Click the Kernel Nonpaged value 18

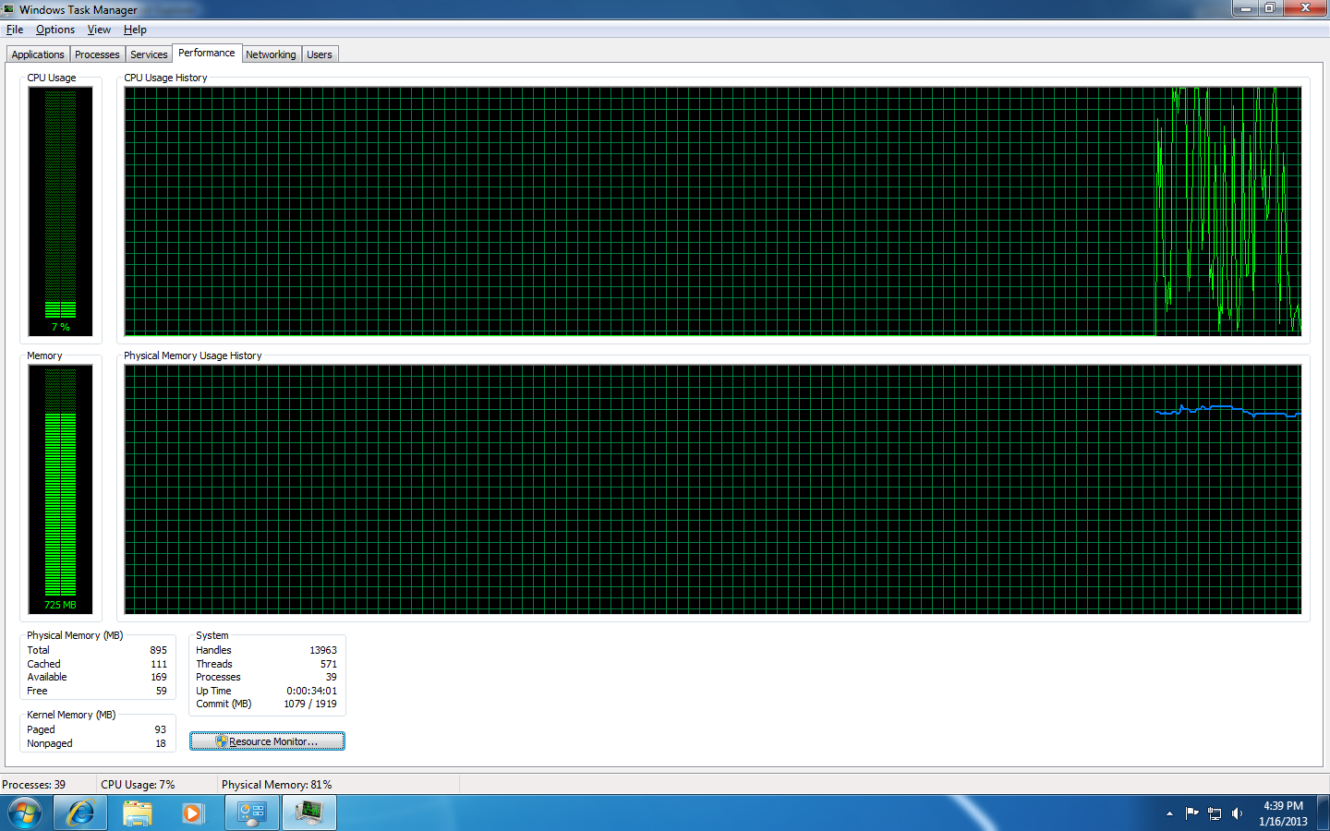click(x=161, y=743)
